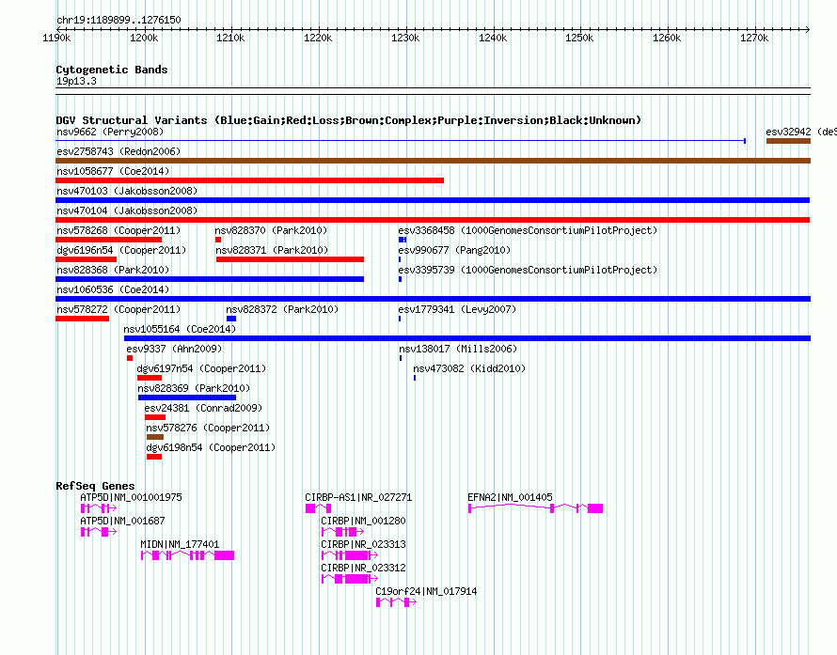The image size is (837, 655).
Task: Open dgv6198n54 (Cooper2011) label
Action: pyautogui.click(x=211, y=447)
